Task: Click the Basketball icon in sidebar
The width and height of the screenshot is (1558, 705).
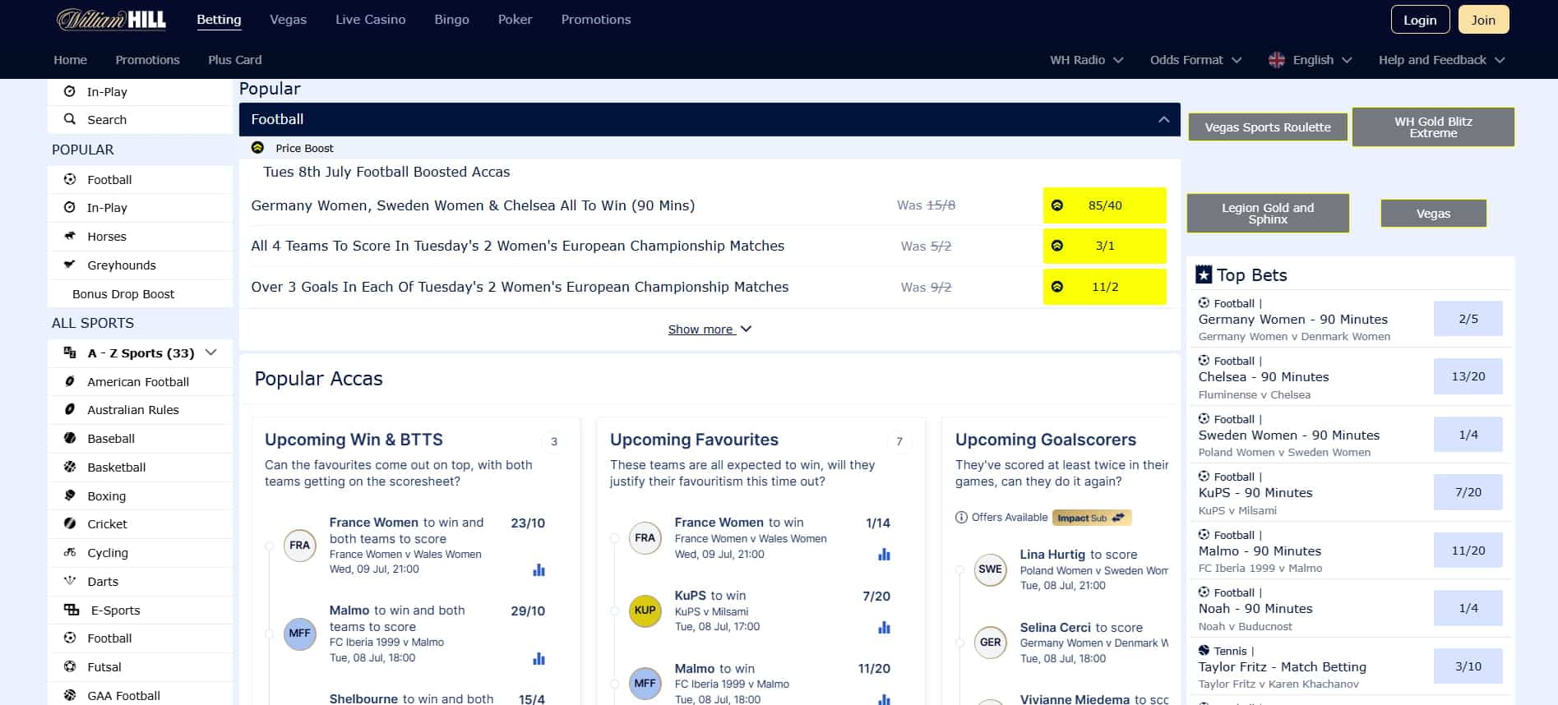Action: tap(70, 467)
